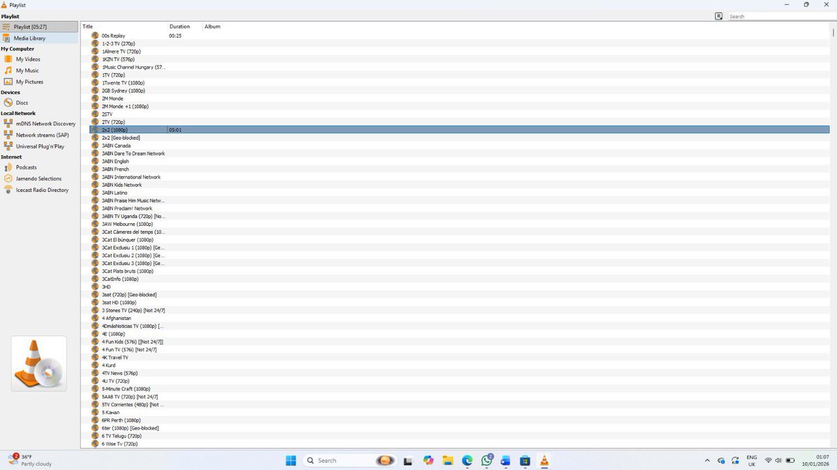Open weather widget showing 36°F
This screenshot has width=837, height=470.
click(30, 460)
